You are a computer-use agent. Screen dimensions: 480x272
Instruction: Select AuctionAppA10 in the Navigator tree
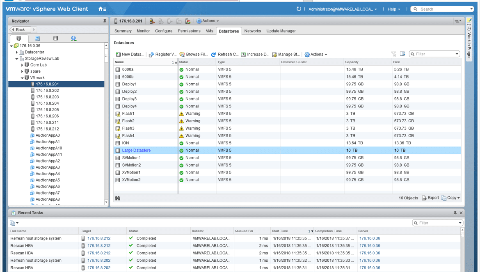[x=49, y=148]
